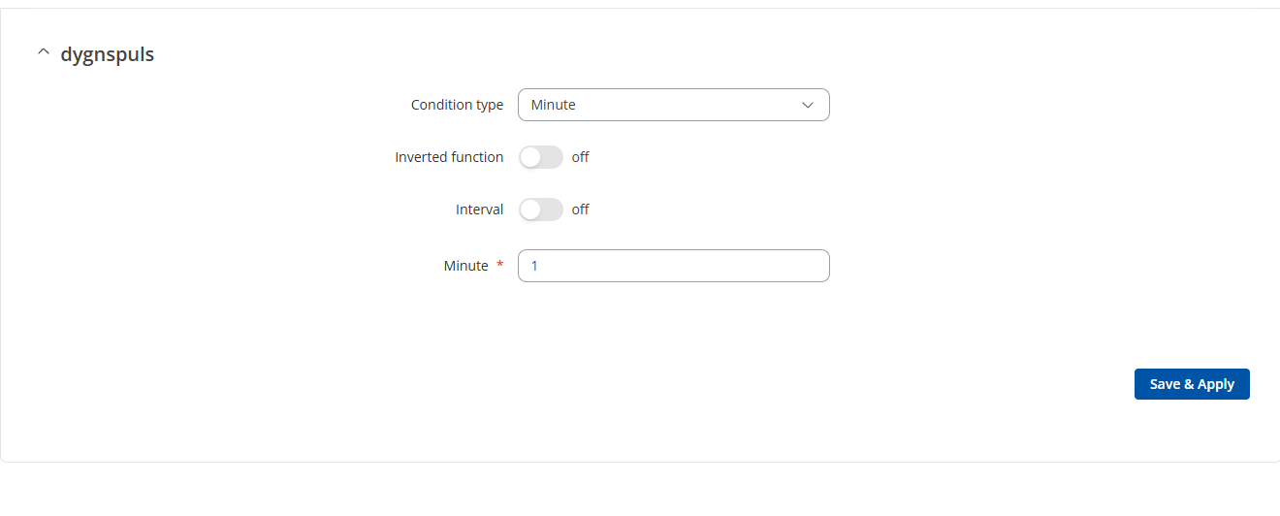Viewport: 1280px width, 516px height.
Task: Click the selected Minute value in dropdown
Action: 554,105
